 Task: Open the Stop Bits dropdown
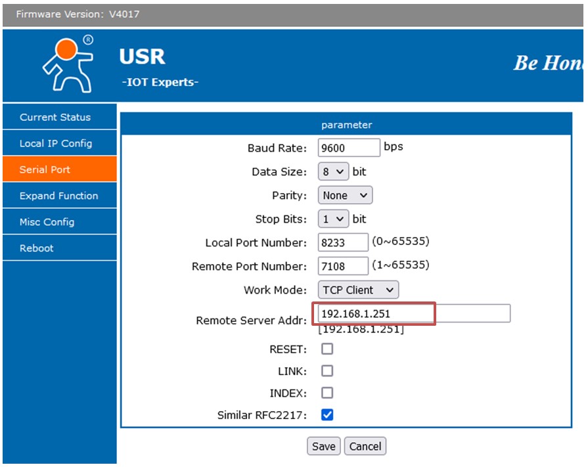(x=333, y=219)
